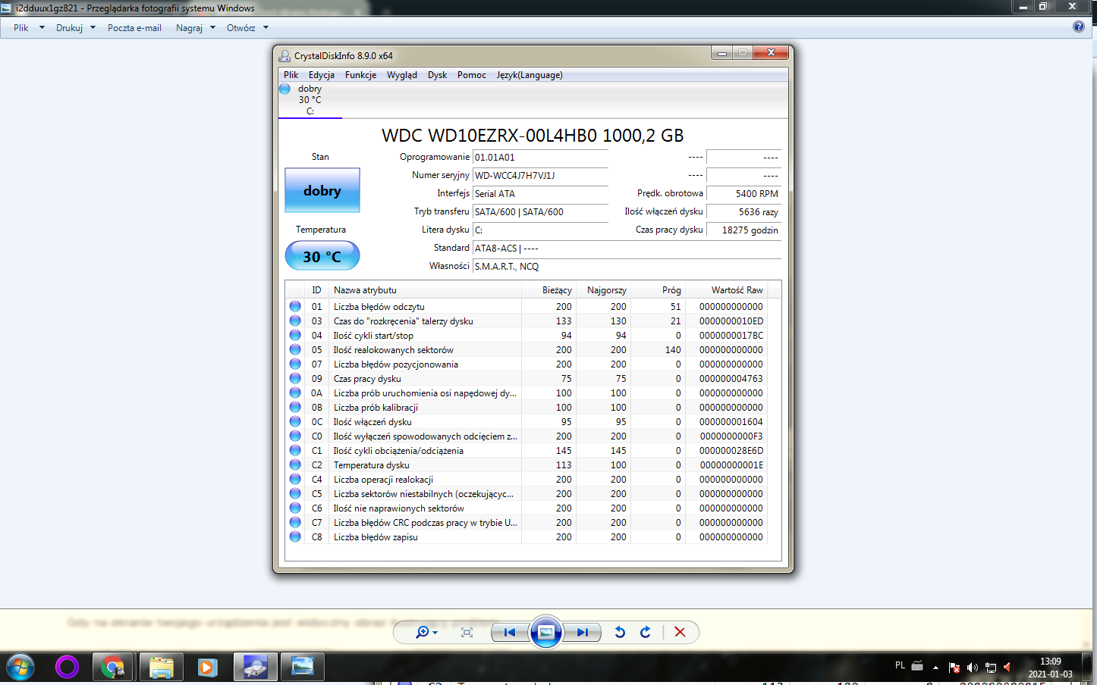Select the C: disk tab showing dobry 30 °C
This screenshot has height=685, width=1097.
click(x=310, y=100)
